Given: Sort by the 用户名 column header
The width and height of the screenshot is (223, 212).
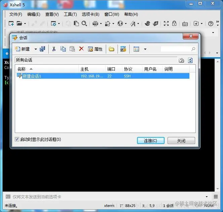Looking at the screenshot, I should click(x=152, y=69).
